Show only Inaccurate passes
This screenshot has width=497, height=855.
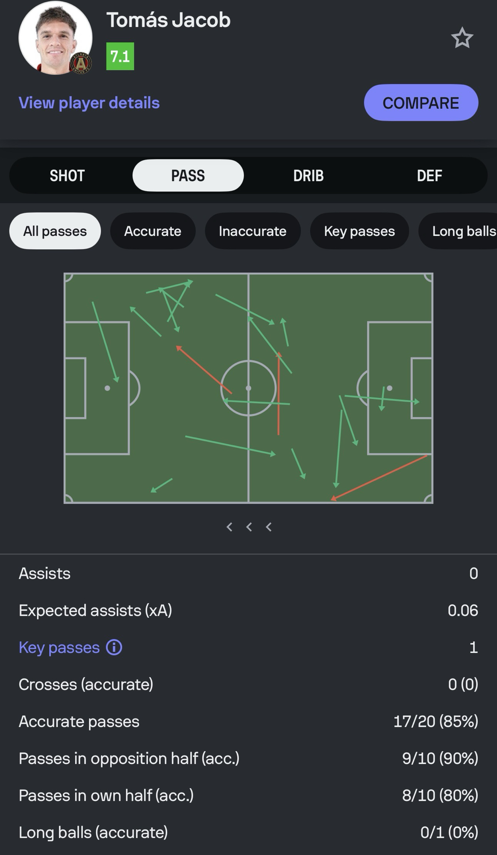pyautogui.click(x=253, y=231)
